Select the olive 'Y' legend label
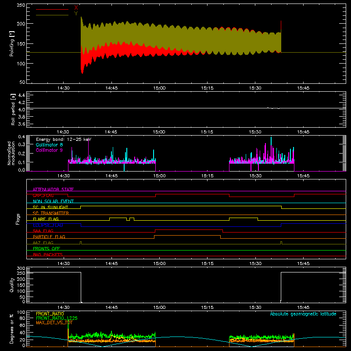The height and width of the screenshot is (351, 351). pyautogui.click(x=76, y=14)
